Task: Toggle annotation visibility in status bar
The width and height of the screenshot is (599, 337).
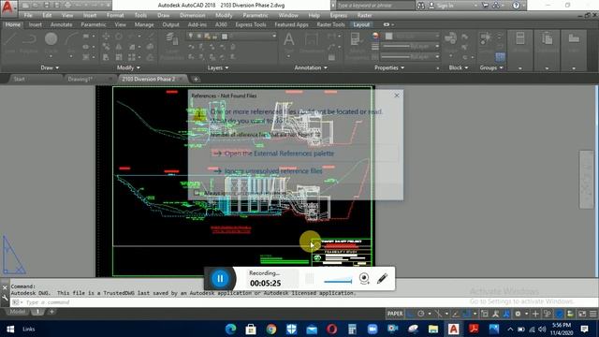Action: (495, 314)
